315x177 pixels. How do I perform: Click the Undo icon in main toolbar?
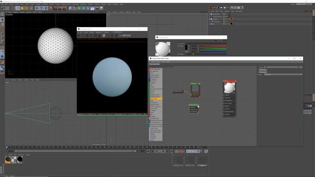coord(3,8)
